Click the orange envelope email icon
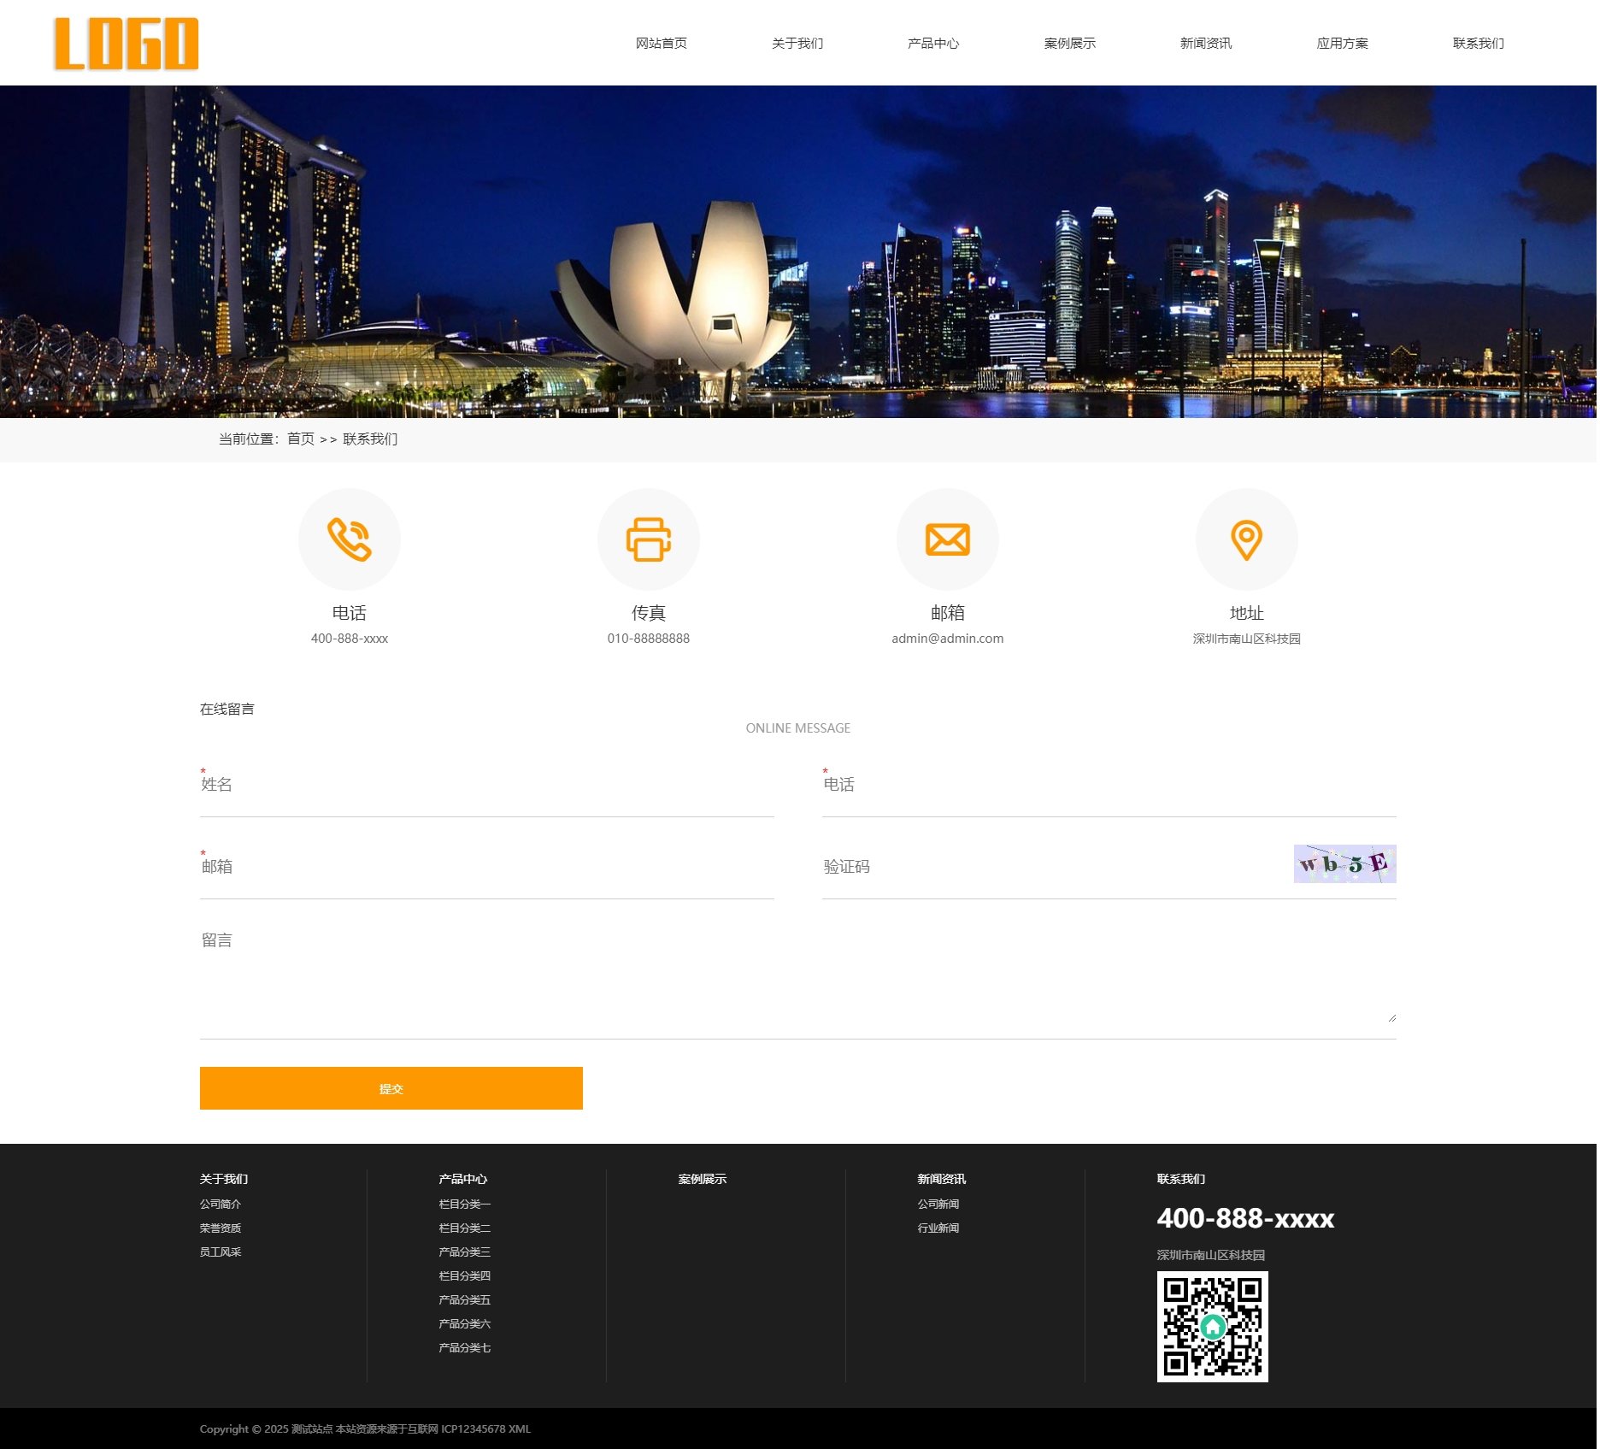This screenshot has width=1600, height=1449. pos(947,539)
